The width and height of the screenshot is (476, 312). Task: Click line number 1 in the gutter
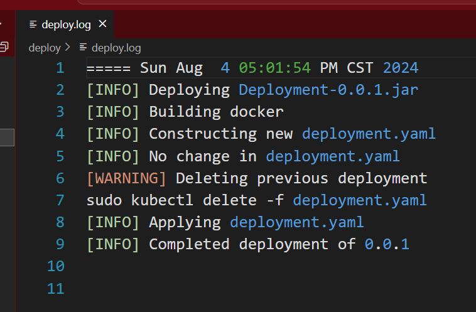(x=60, y=68)
